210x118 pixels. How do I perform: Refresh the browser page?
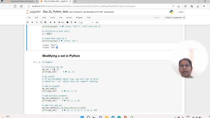click(15, 6)
